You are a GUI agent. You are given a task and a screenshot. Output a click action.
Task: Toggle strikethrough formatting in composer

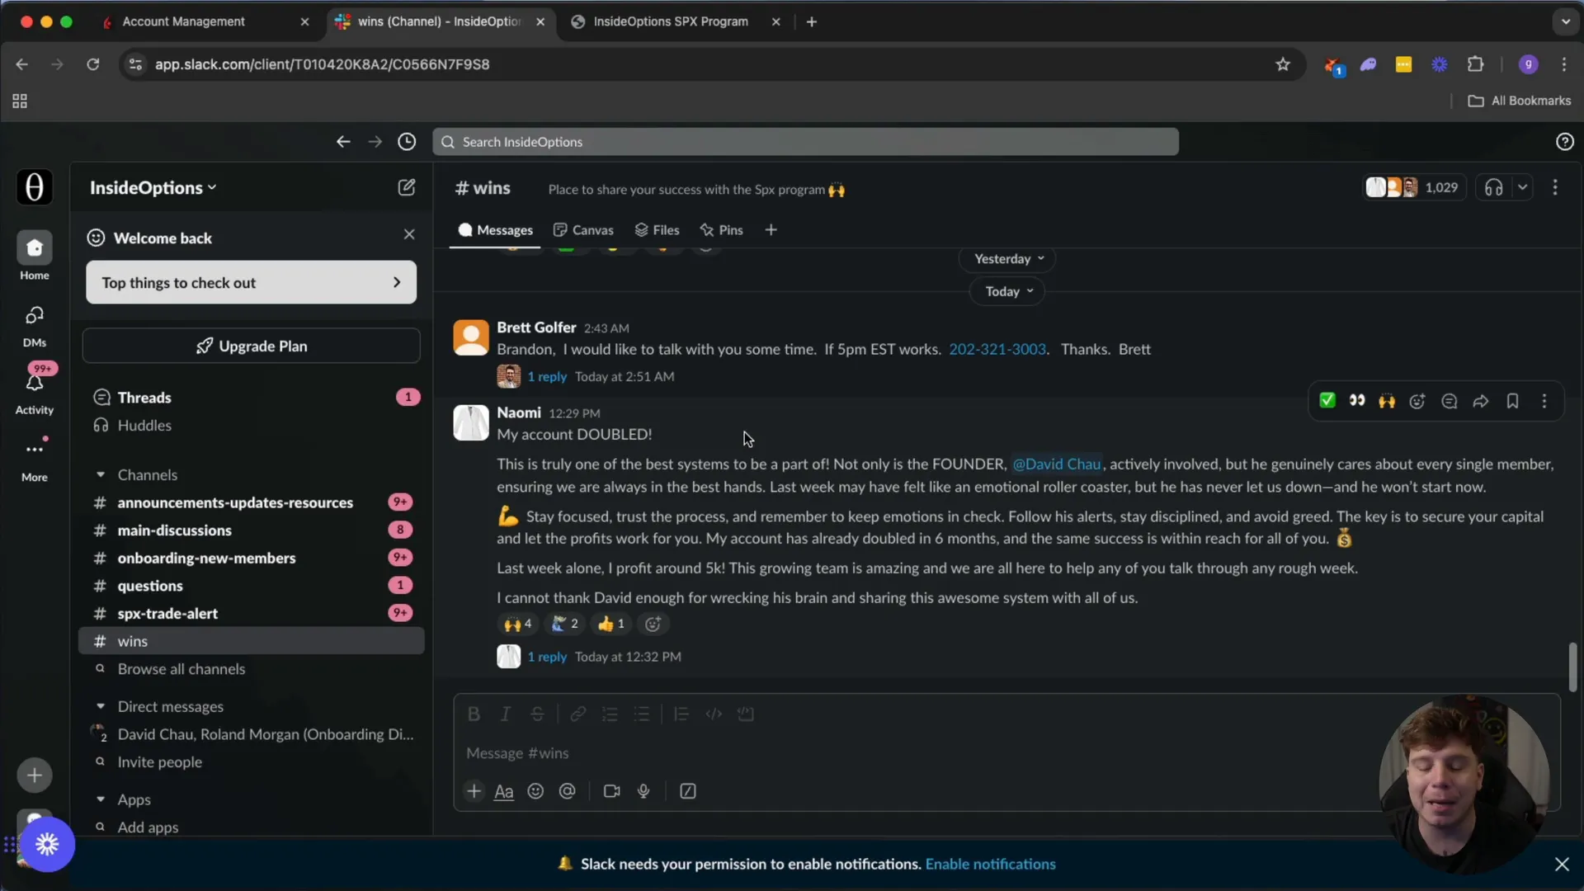pos(537,714)
